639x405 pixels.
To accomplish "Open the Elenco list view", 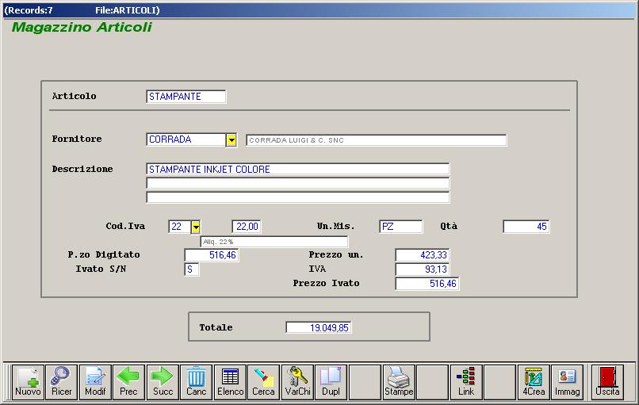I will tap(230, 382).
